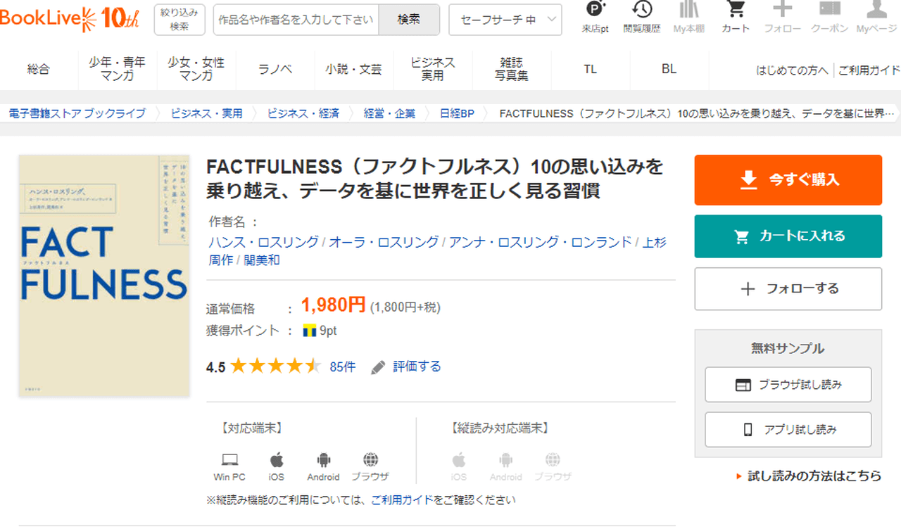Select the ラノベ category tab

(275, 69)
